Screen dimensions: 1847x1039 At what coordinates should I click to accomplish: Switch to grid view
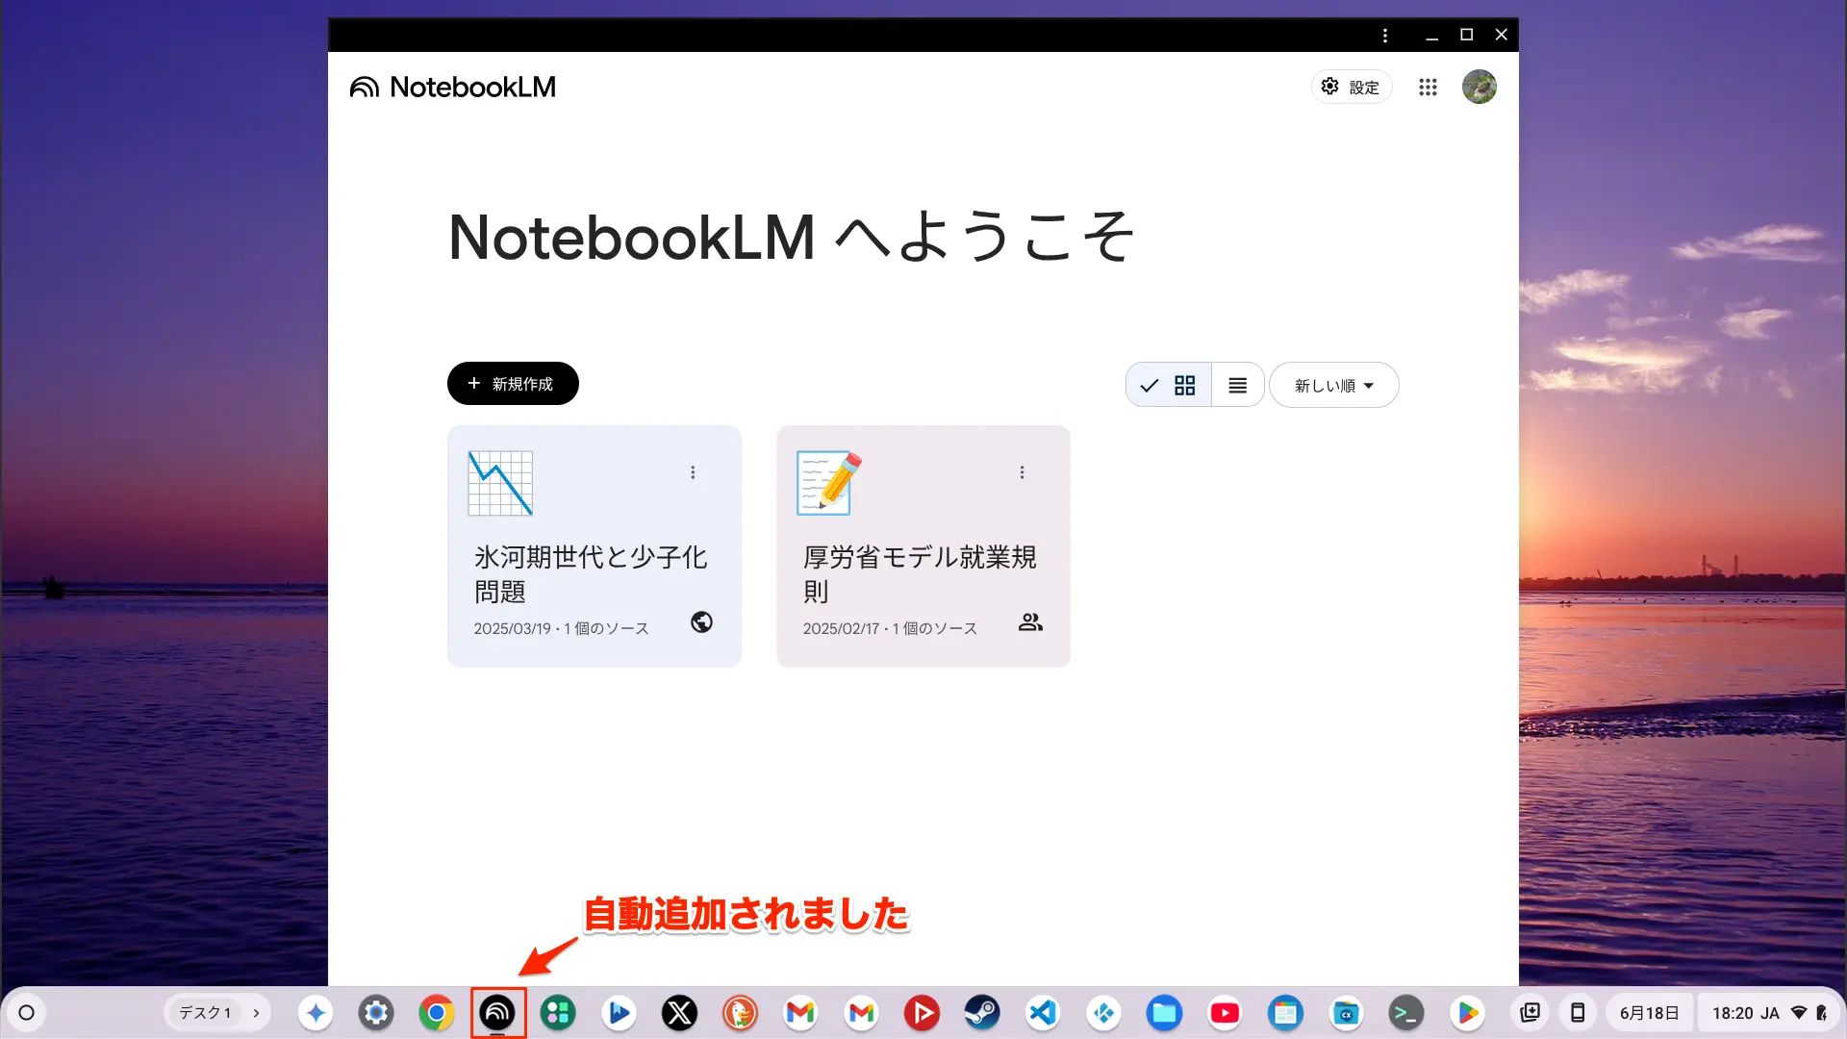[x=1169, y=385]
